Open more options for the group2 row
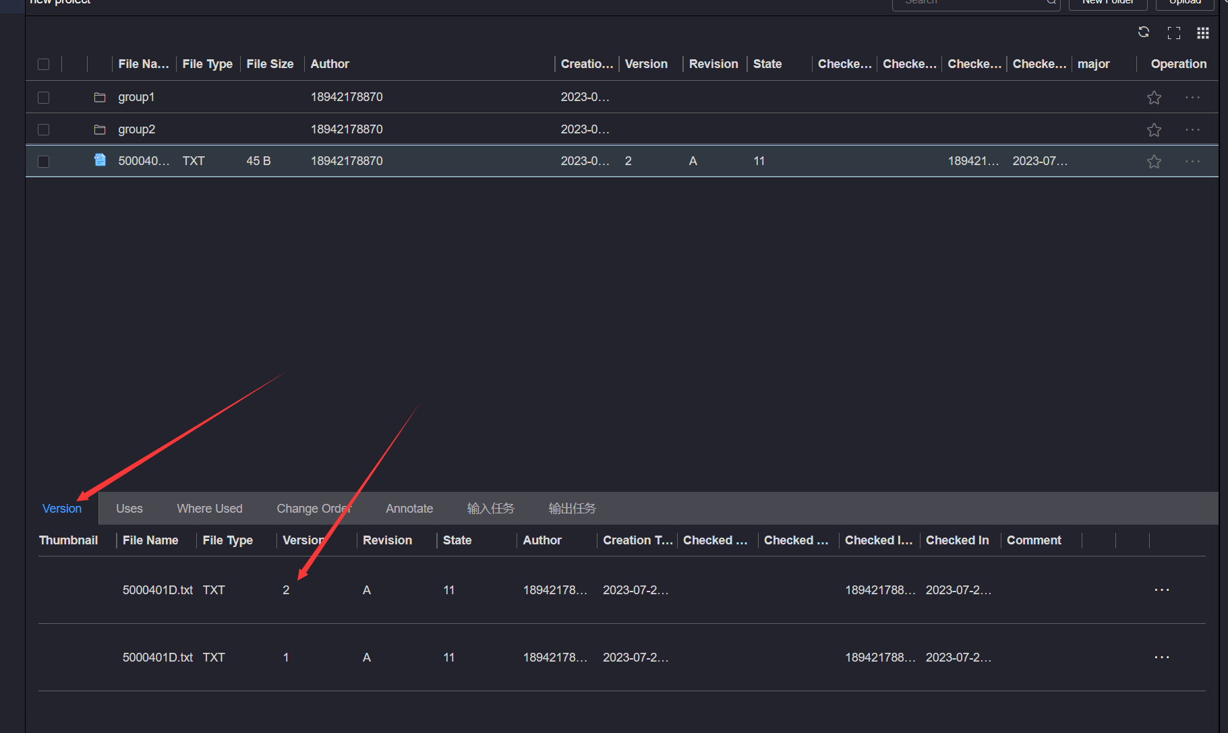This screenshot has width=1228, height=733. tap(1192, 130)
